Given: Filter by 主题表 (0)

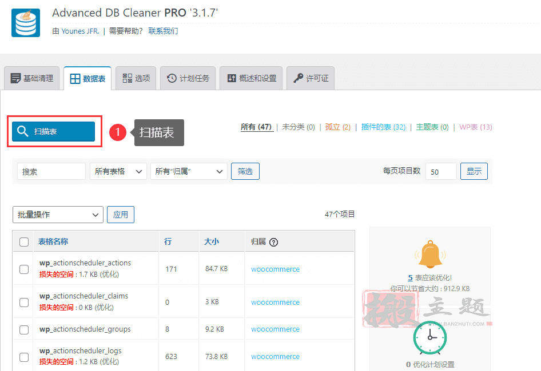Looking at the screenshot, I should pos(432,127).
